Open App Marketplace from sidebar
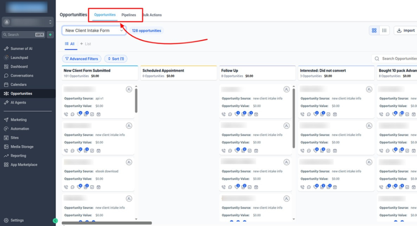 click(x=24, y=165)
